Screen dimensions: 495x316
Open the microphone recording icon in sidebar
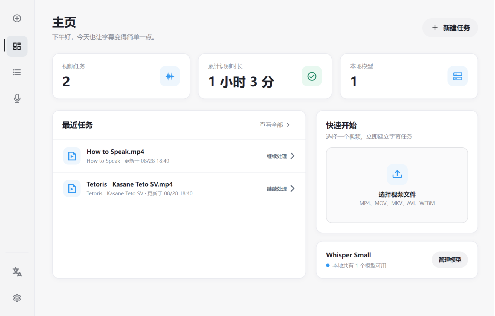[x=17, y=98]
